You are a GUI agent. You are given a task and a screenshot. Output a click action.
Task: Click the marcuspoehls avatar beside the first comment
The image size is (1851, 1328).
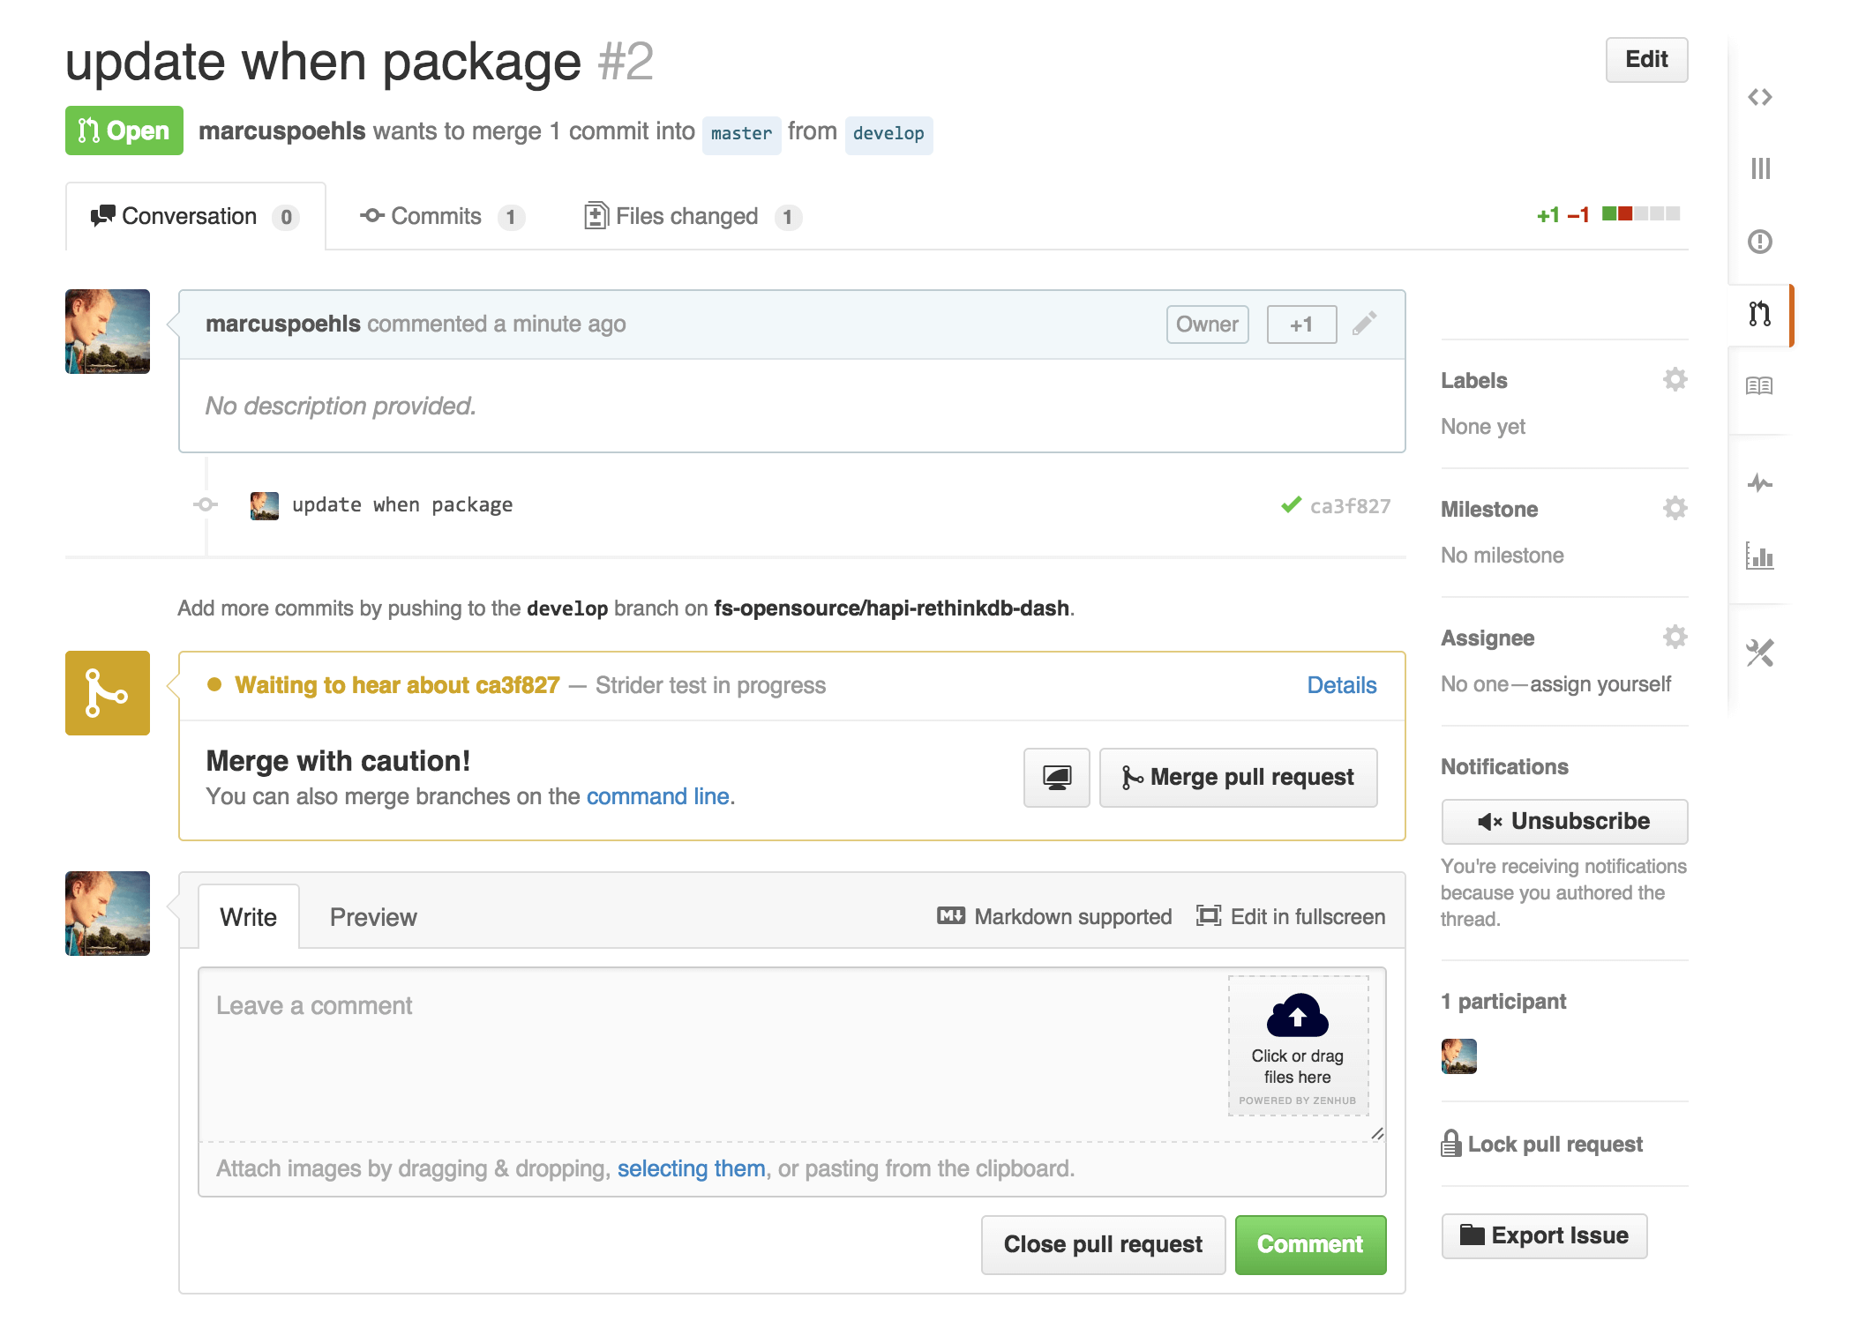(x=108, y=332)
